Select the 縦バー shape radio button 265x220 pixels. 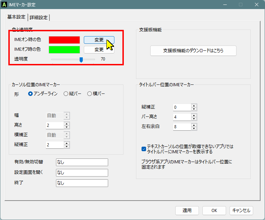66,94
